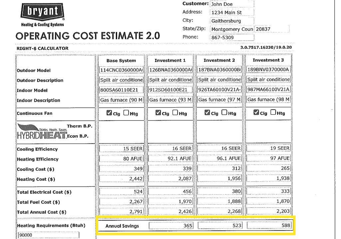Image resolution: width=341 pixels, height=239 pixels.
Task: Click the Heating Requirements field showing 90000
Action: coord(49,235)
